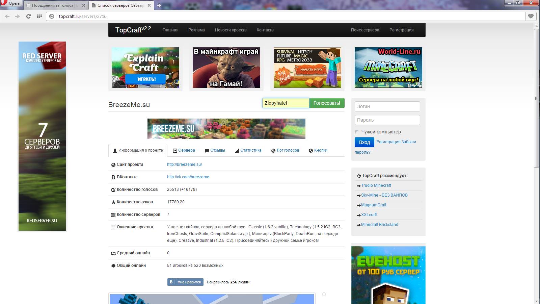Open Поиск сервера in the navbar
The height and width of the screenshot is (304, 540).
[x=365, y=30]
